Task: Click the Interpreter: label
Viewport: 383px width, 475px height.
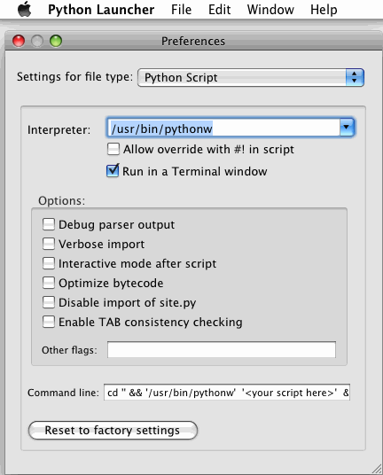Action: coord(59,129)
